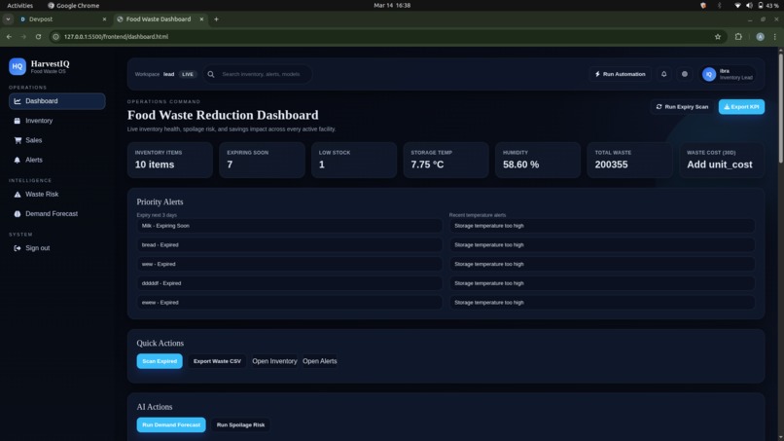Open the Chrome three-dot menu
Screen dimensions: 784x441
pyautogui.click(x=775, y=37)
